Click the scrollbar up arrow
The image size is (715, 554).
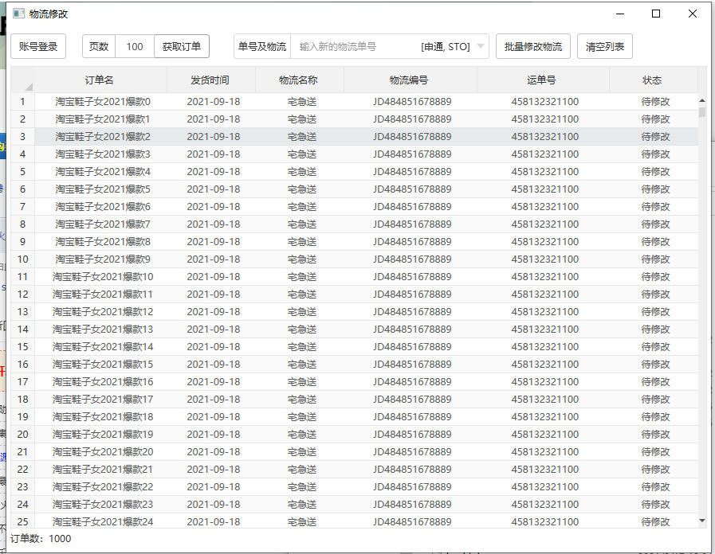[x=701, y=100]
